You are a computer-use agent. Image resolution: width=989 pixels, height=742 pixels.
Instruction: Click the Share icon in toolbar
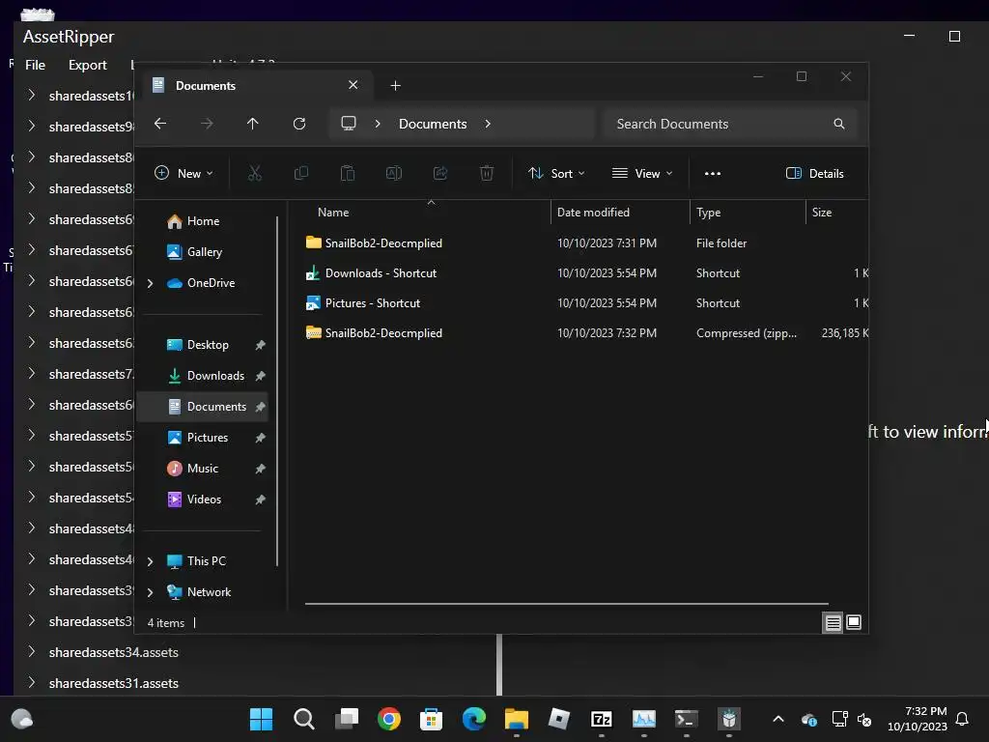coord(440,174)
